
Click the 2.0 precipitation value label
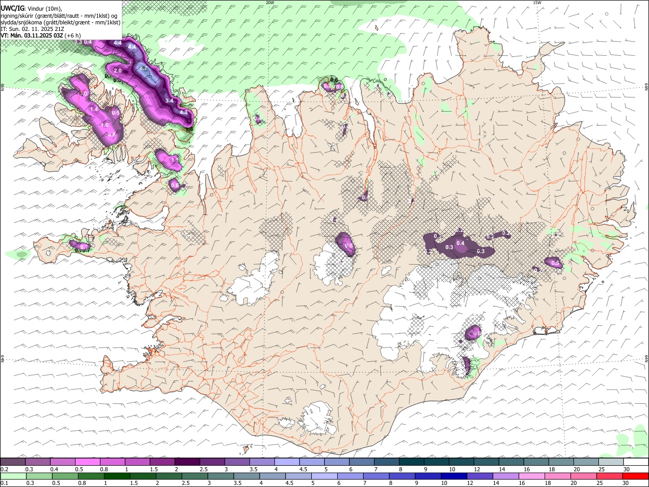point(118,71)
